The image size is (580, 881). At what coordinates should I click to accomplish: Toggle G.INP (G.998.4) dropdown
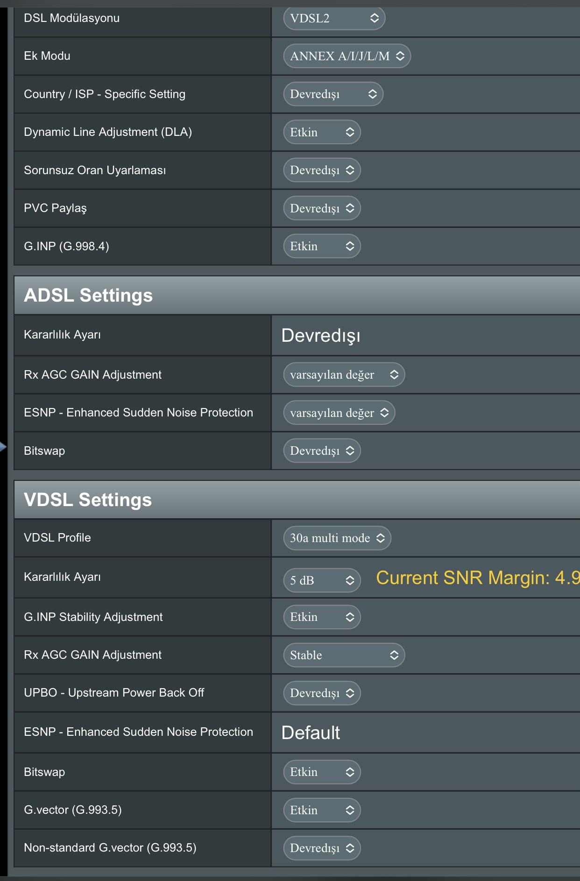point(322,246)
